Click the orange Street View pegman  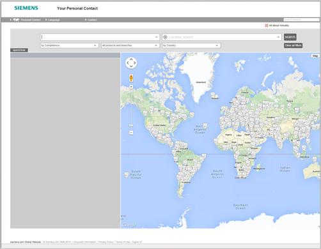pos(131,78)
